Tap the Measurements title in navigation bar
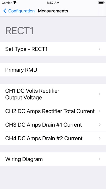Viewport: 106px width, 189px height. click(53, 11)
